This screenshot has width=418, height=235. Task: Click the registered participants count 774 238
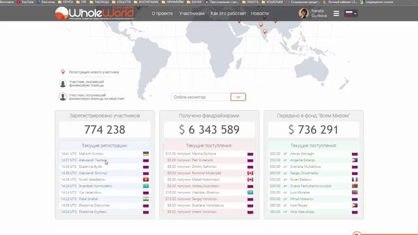(x=104, y=130)
